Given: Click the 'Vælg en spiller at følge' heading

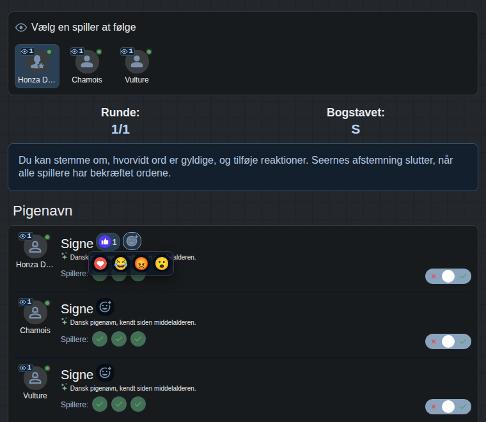Looking at the screenshot, I should pyautogui.click(x=84, y=27).
